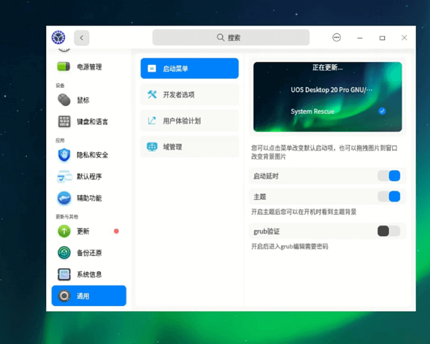Open privacy and security shield icon

(x=64, y=155)
